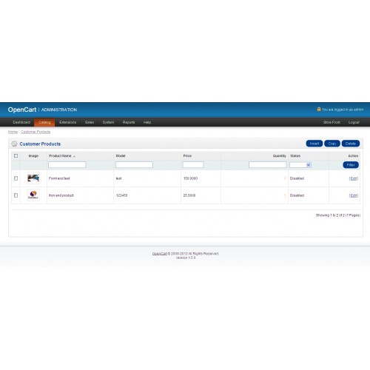Open the Front end test product thumbnail
The height and width of the screenshot is (370, 370).
click(x=33, y=178)
